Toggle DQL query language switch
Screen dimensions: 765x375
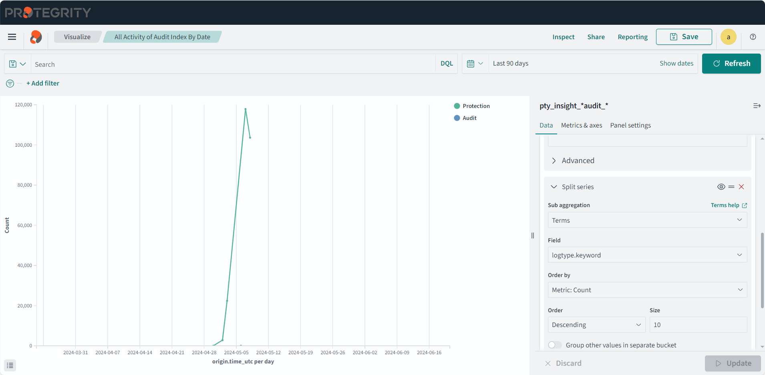[x=447, y=64]
